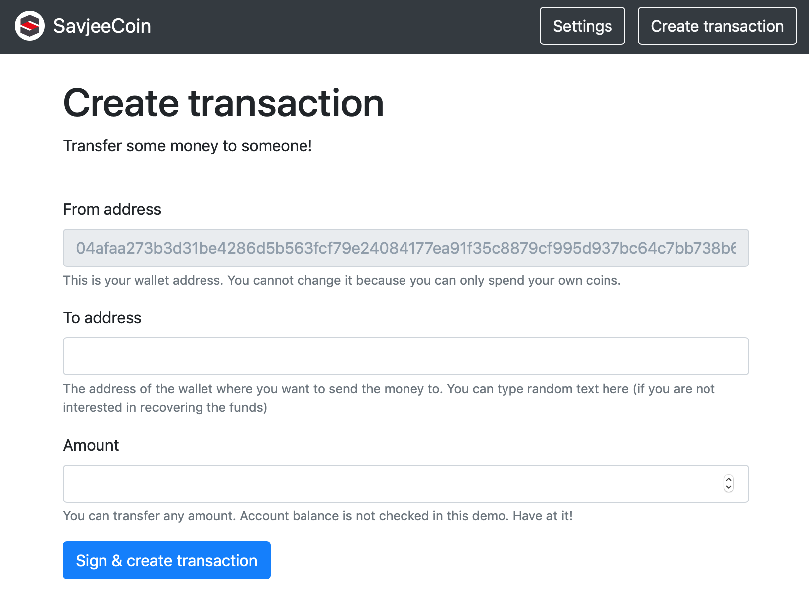
Task: Click the To address help description
Action: pos(389,398)
